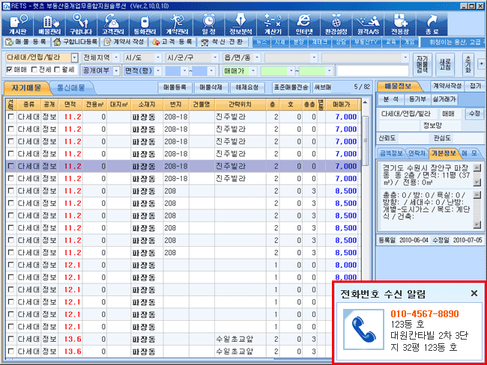
Task: Open the 인터넷 browser icon
Action: [304, 24]
